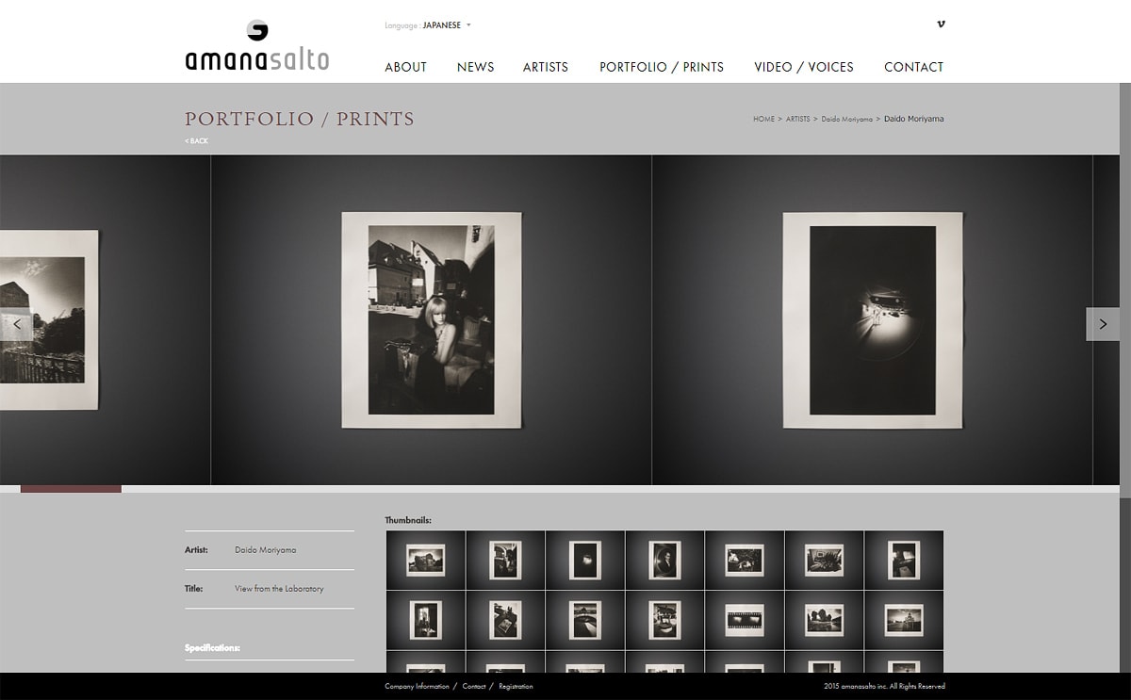Open the Registration footer link
Image resolution: width=1131 pixels, height=700 pixels.
516,687
